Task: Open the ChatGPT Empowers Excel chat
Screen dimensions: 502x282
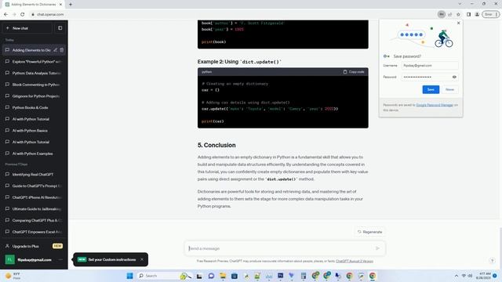Action: pos(34,232)
